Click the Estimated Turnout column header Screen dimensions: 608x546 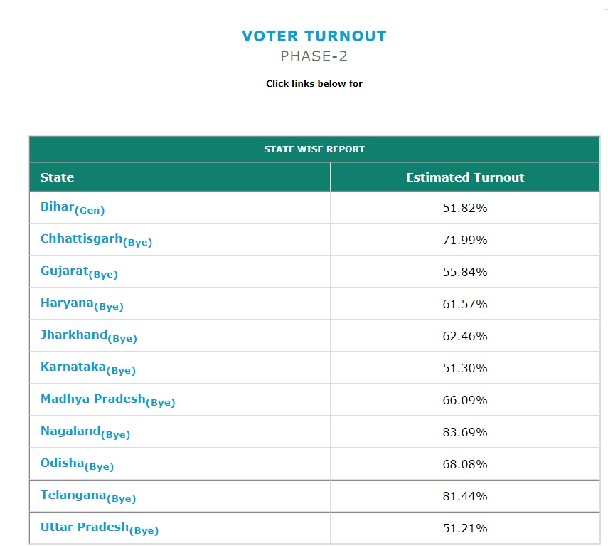tap(465, 177)
